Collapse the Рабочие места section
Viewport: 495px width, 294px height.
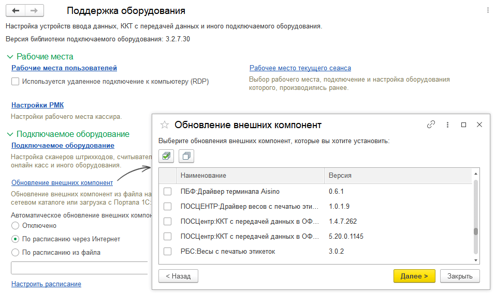point(10,57)
